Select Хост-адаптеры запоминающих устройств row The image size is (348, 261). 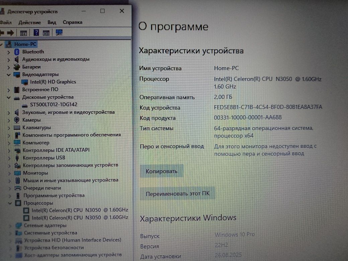(73, 255)
